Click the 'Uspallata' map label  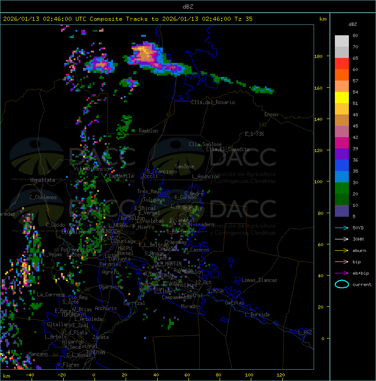pos(42,180)
